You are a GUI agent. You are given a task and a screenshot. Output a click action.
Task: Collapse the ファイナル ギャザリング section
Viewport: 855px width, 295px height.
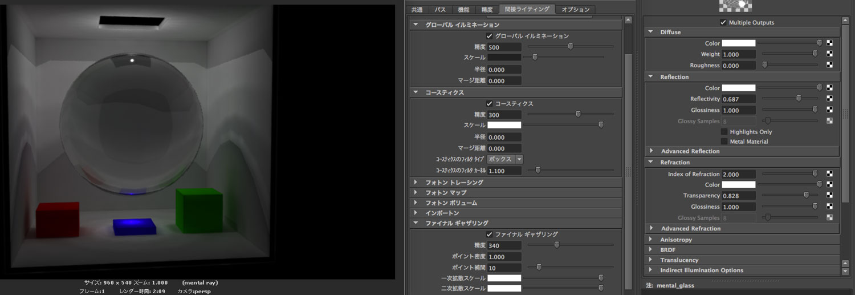coord(416,223)
